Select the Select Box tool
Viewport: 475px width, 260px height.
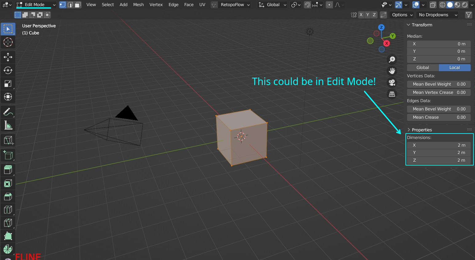tap(8, 29)
